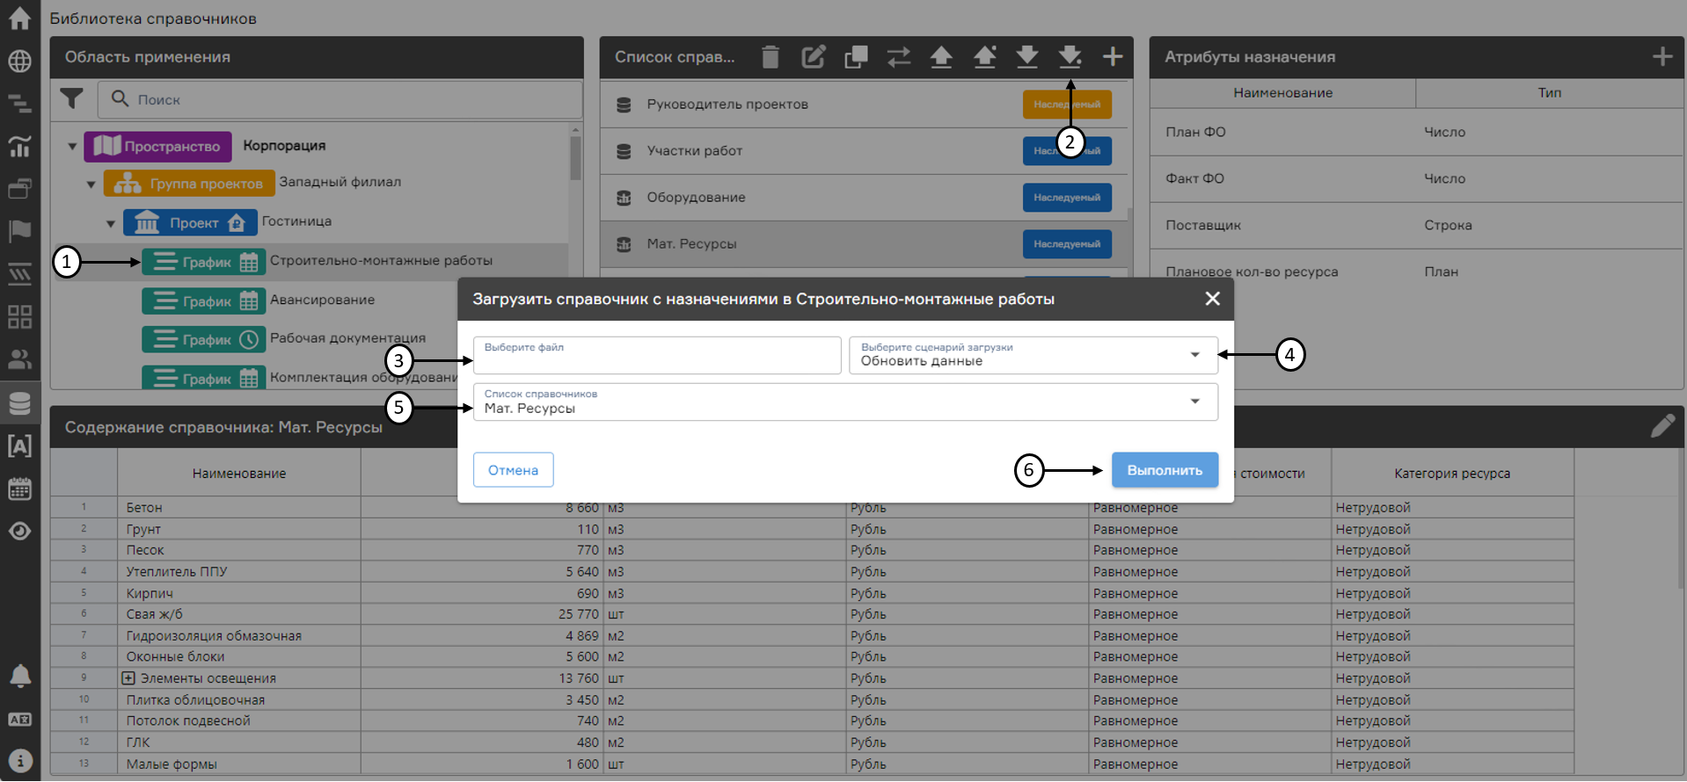Edit directory contents with pencil icon

[x=1662, y=426]
